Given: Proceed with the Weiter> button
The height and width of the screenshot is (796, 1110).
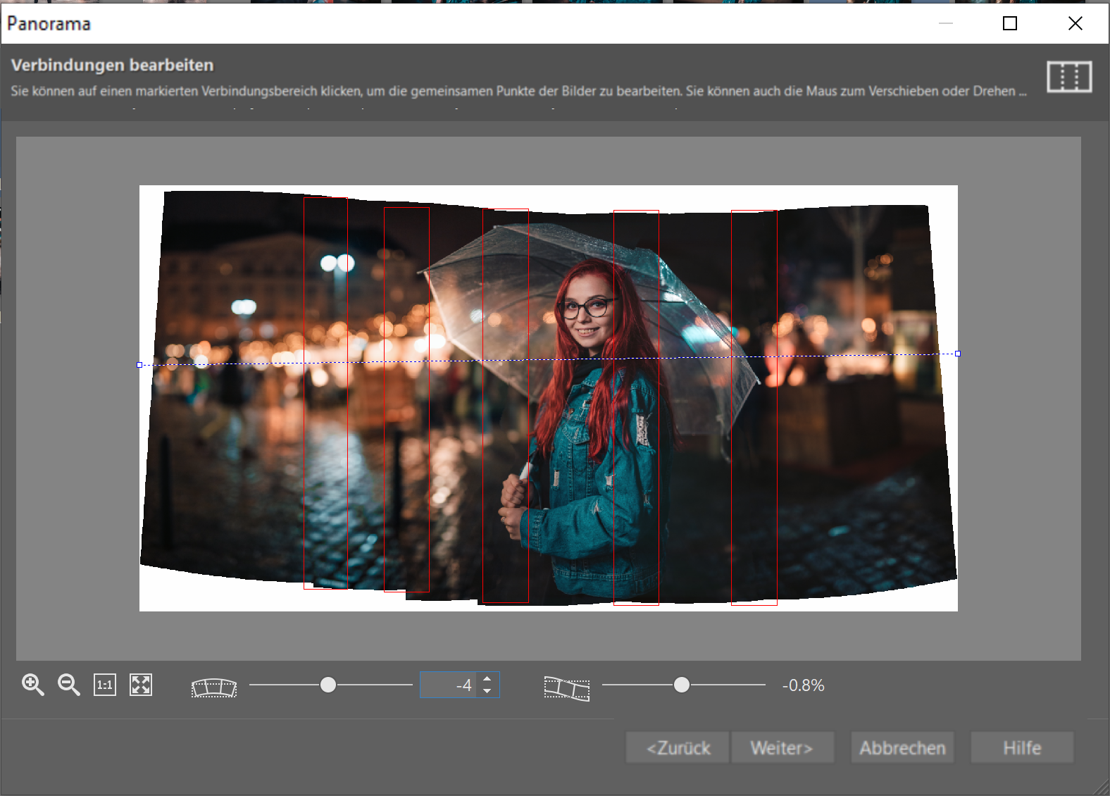Looking at the screenshot, I should 782,747.
